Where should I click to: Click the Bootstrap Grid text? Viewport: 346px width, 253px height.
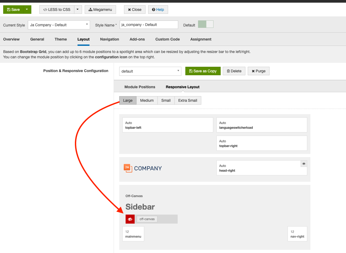click(x=33, y=52)
